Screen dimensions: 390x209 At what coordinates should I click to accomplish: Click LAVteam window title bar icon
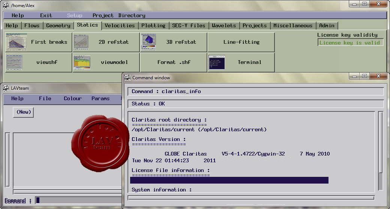[x=6, y=88]
